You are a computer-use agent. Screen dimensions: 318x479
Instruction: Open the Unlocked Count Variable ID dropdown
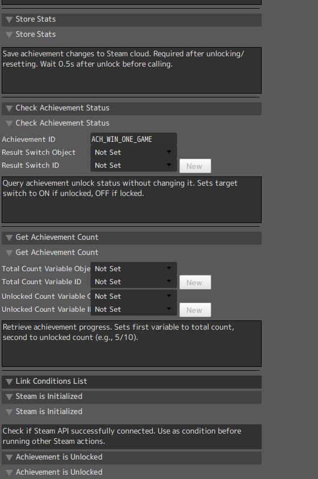[134, 309]
